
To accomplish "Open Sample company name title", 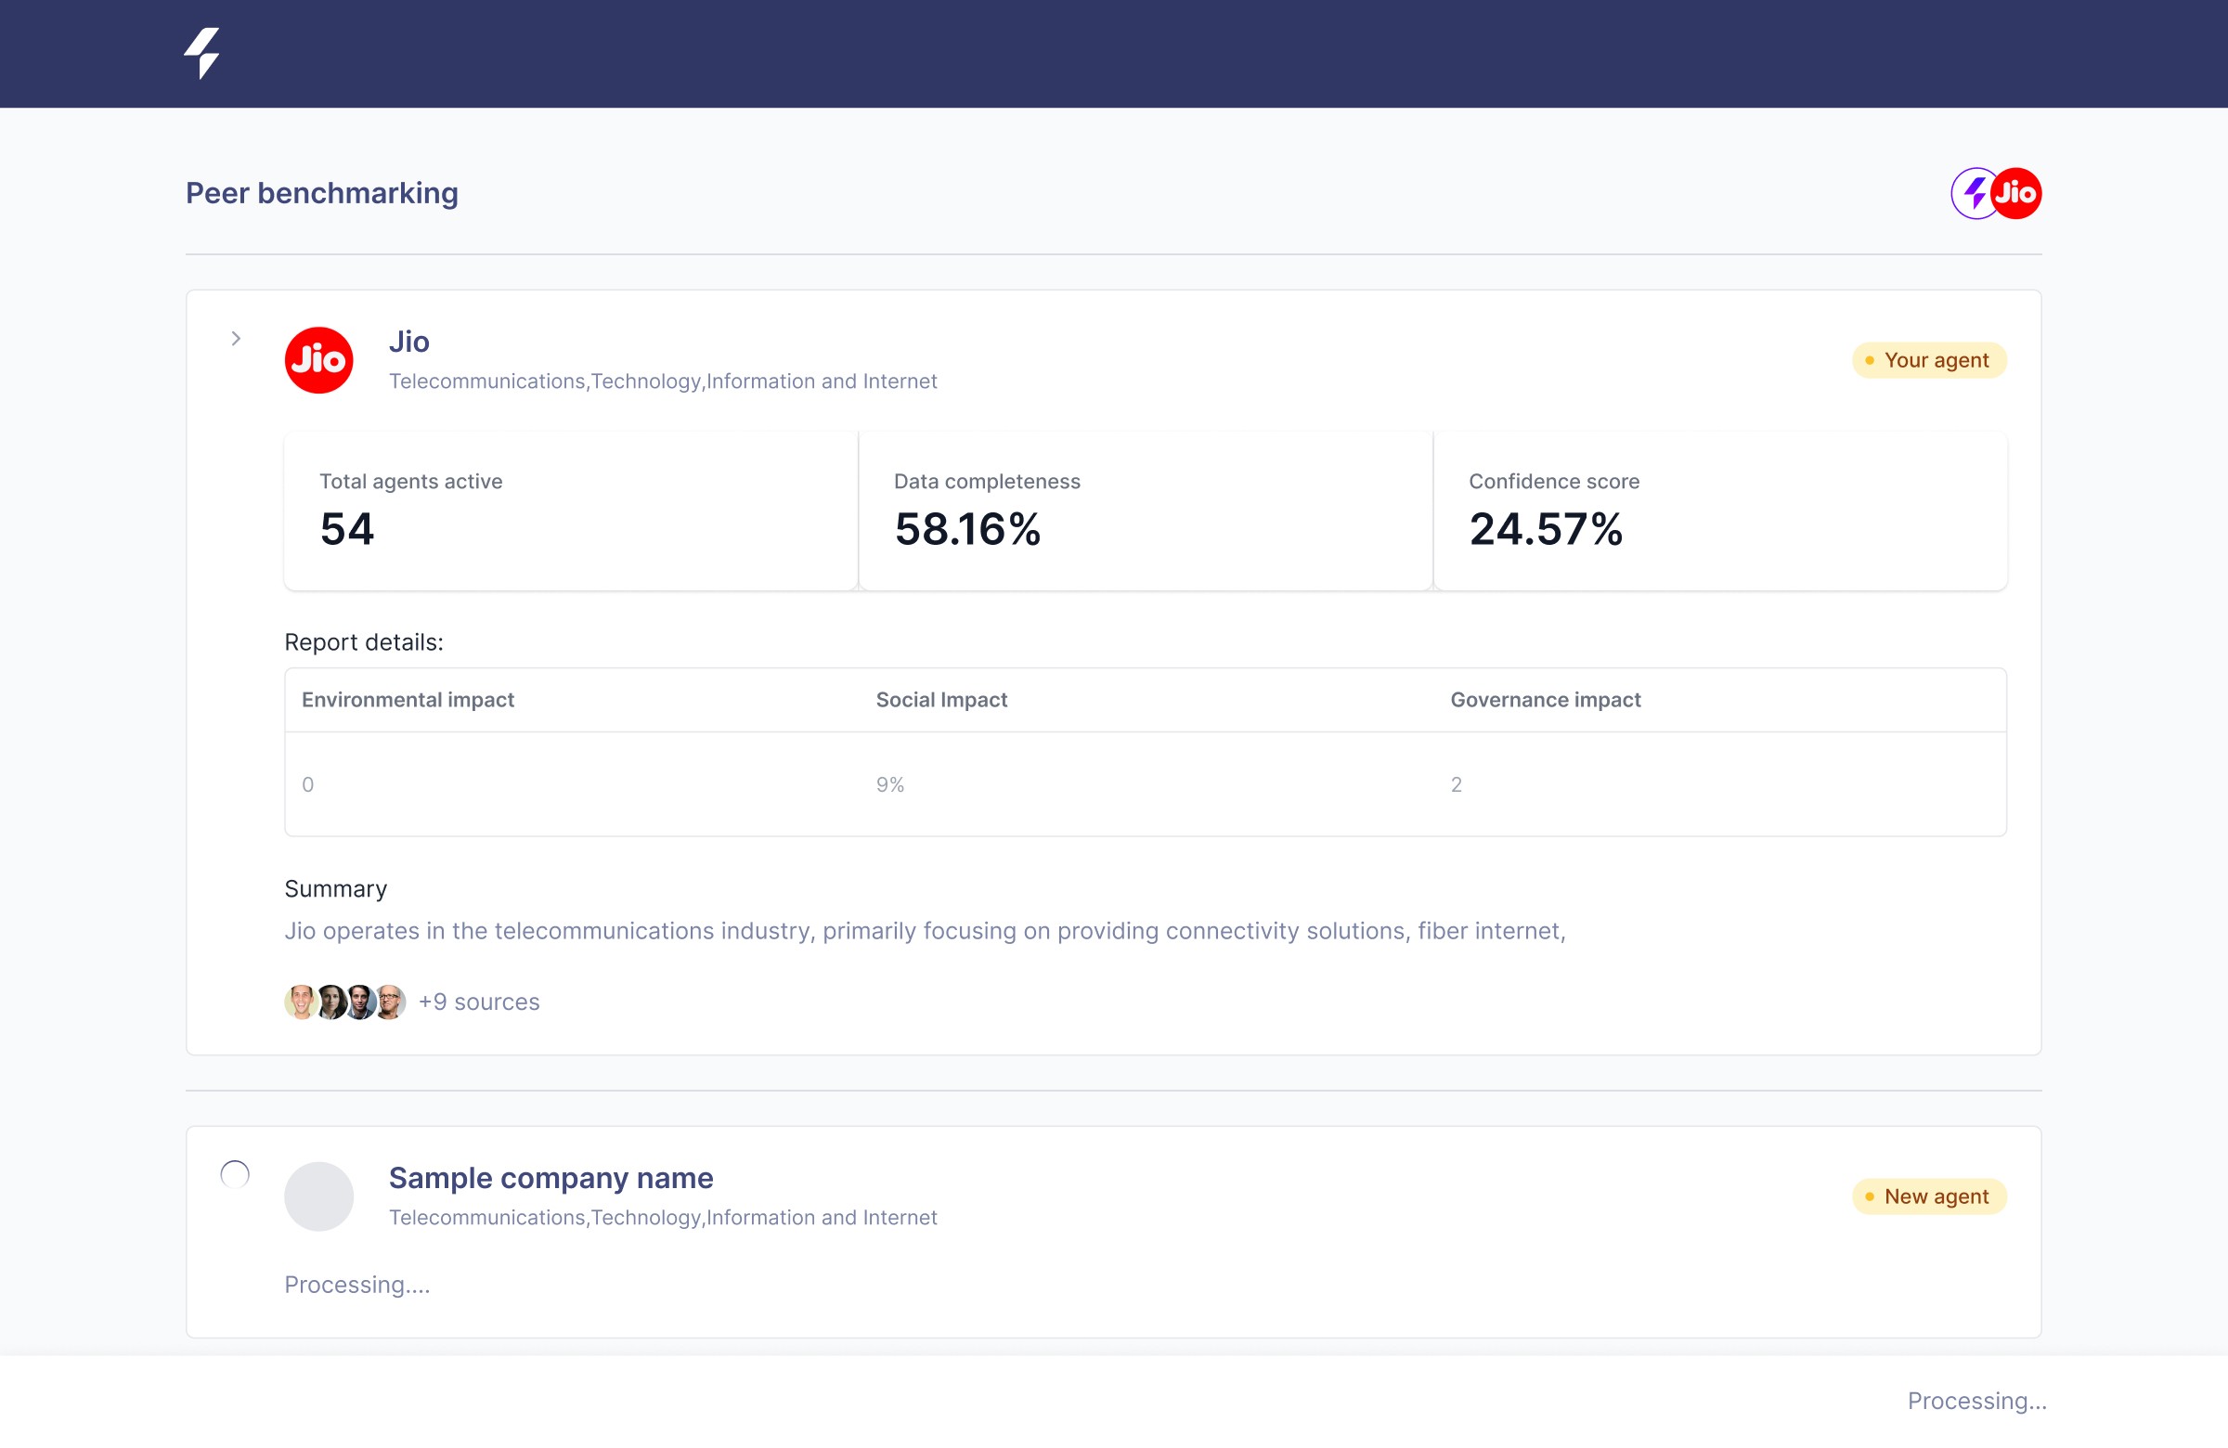I will click(551, 1178).
